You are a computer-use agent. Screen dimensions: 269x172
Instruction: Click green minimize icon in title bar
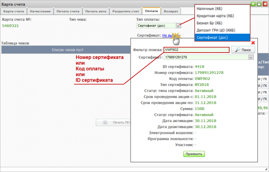point(253,4)
